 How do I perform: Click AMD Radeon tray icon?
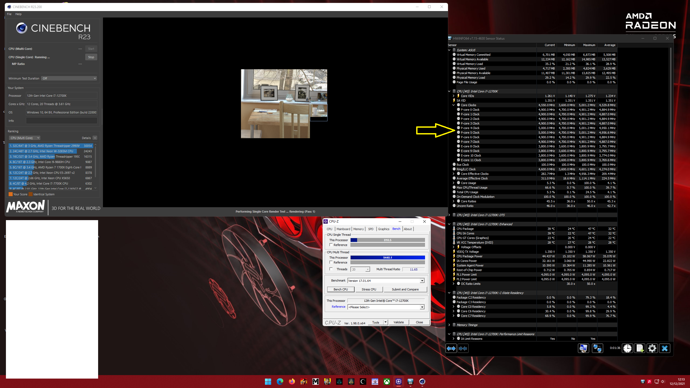649,382
